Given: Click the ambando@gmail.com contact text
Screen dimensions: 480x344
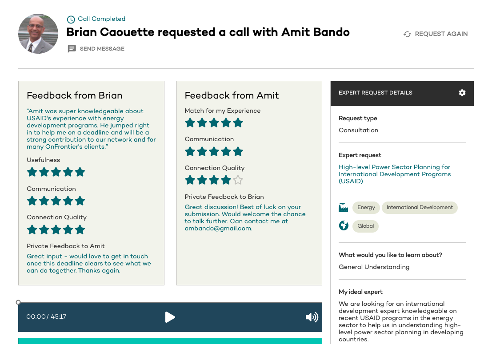Looking at the screenshot, I should coord(218,229).
